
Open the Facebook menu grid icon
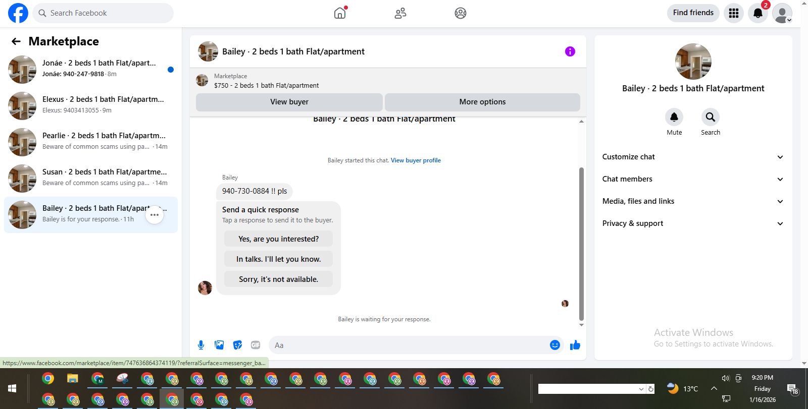[734, 13]
